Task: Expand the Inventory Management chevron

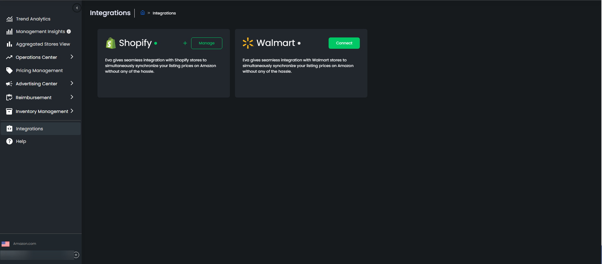Action: point(72,111)
